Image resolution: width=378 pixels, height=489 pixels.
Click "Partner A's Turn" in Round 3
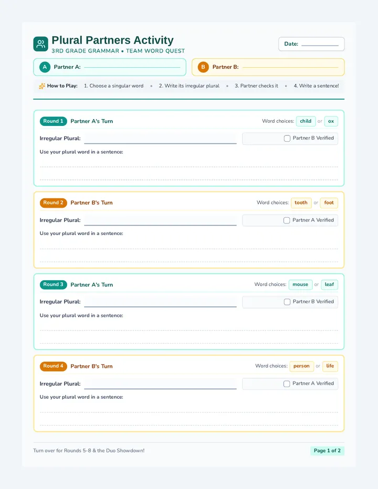tap(92, 285)
